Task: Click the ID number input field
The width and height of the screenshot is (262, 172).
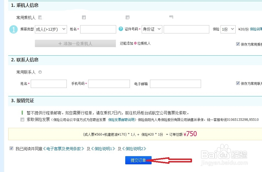Action: [186, 29]
